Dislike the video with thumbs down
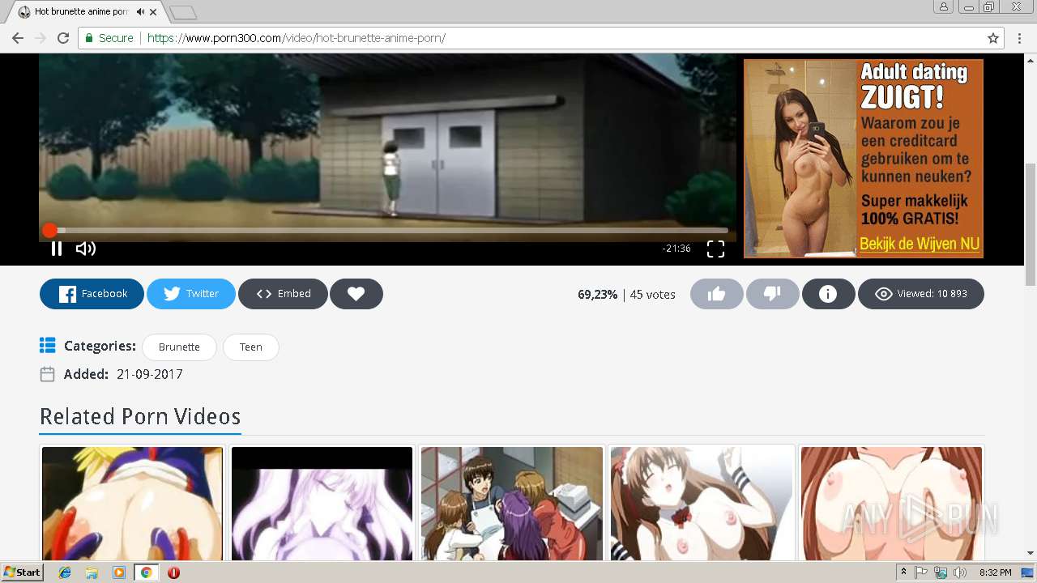The height and width of the screenshot is (583, 1037). pyautogui.click(x=772, y=294)
